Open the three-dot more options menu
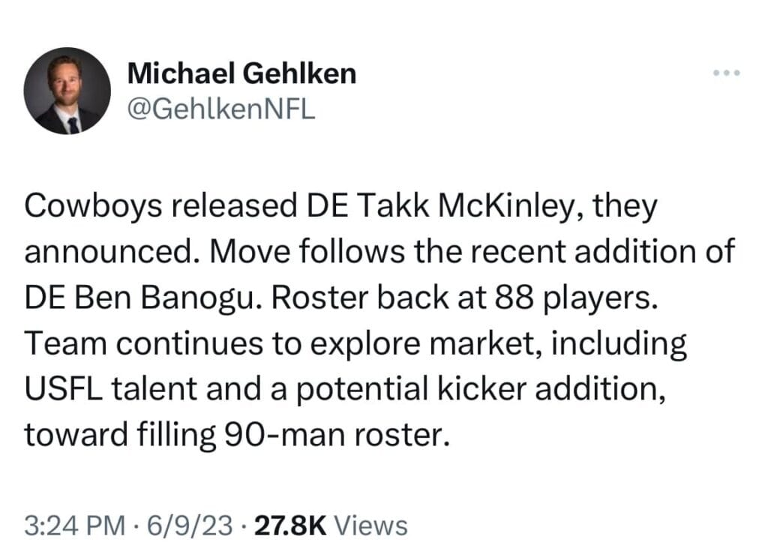The width and height of the screenshot is (768, 560). tap(726, 73)
